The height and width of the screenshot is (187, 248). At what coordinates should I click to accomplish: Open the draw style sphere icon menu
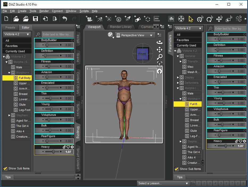(x=110, y=35)
